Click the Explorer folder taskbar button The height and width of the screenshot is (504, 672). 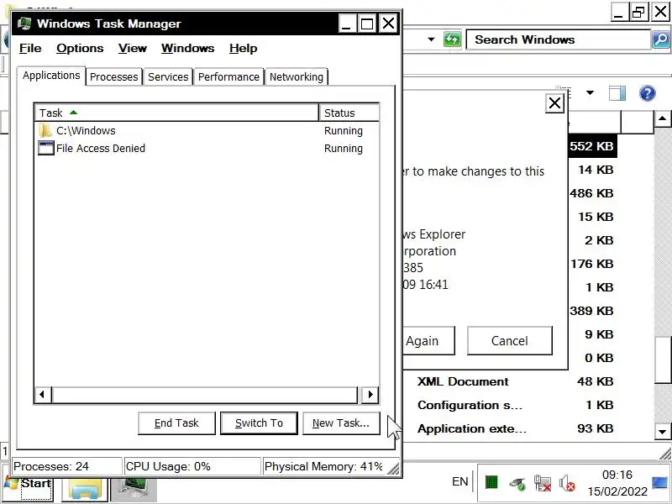85,490
